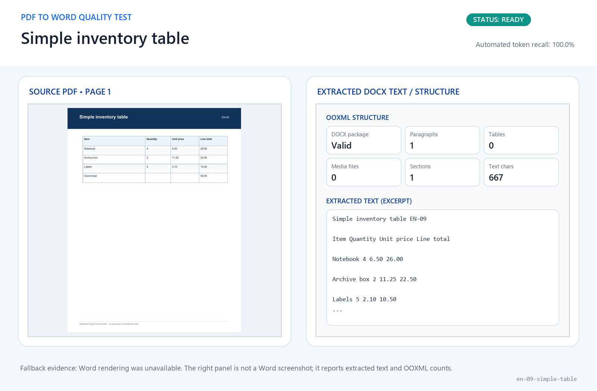The height and width of the screenshot is (391, 597).
Task: Click the PDF footer 'Synthetic English benchmark' text
Action: 109,324
